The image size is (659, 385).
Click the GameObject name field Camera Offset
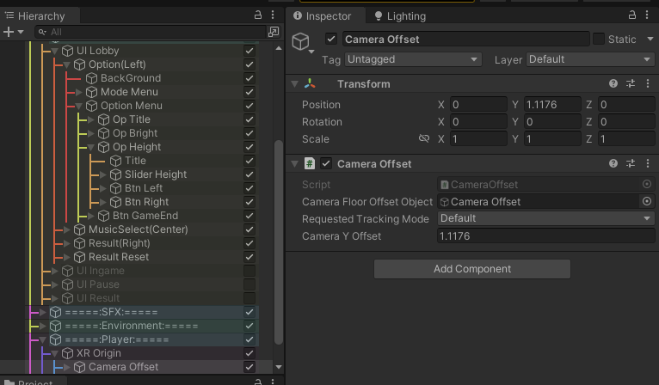pos(465,39)
